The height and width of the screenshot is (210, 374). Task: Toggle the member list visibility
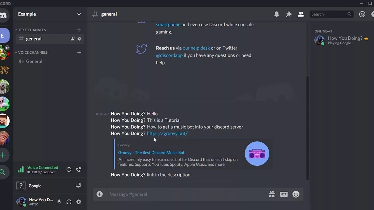coord(301,14)
